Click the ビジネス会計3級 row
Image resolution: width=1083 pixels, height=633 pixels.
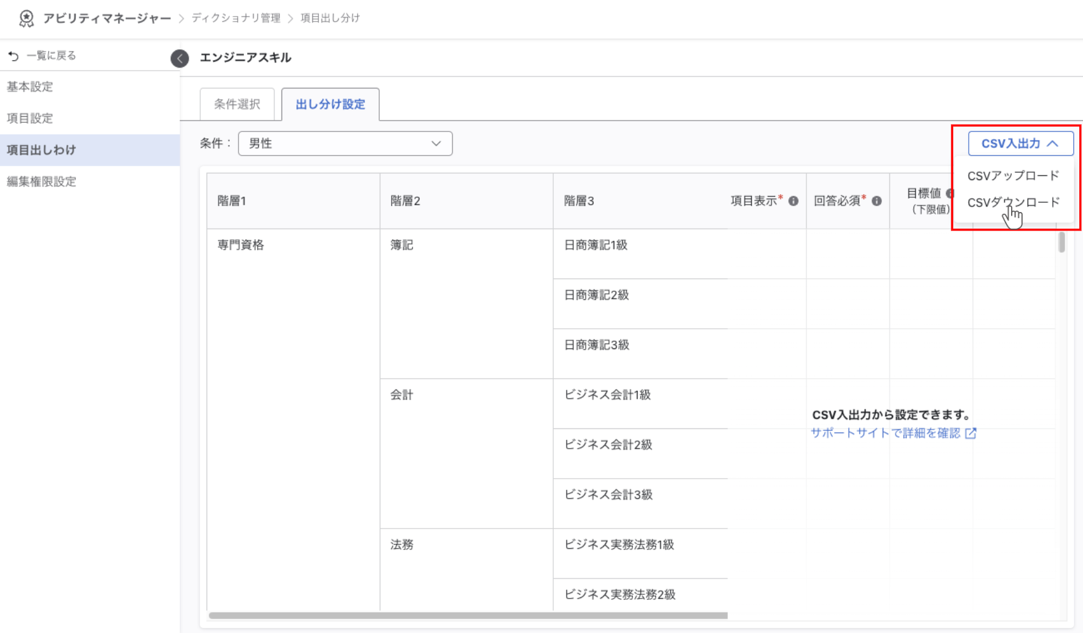(x=640, y=503)
